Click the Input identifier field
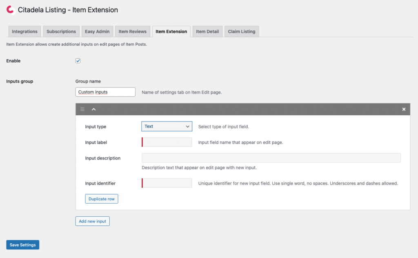Viewport: 418px width, 258px height. (x=167, y=183)
